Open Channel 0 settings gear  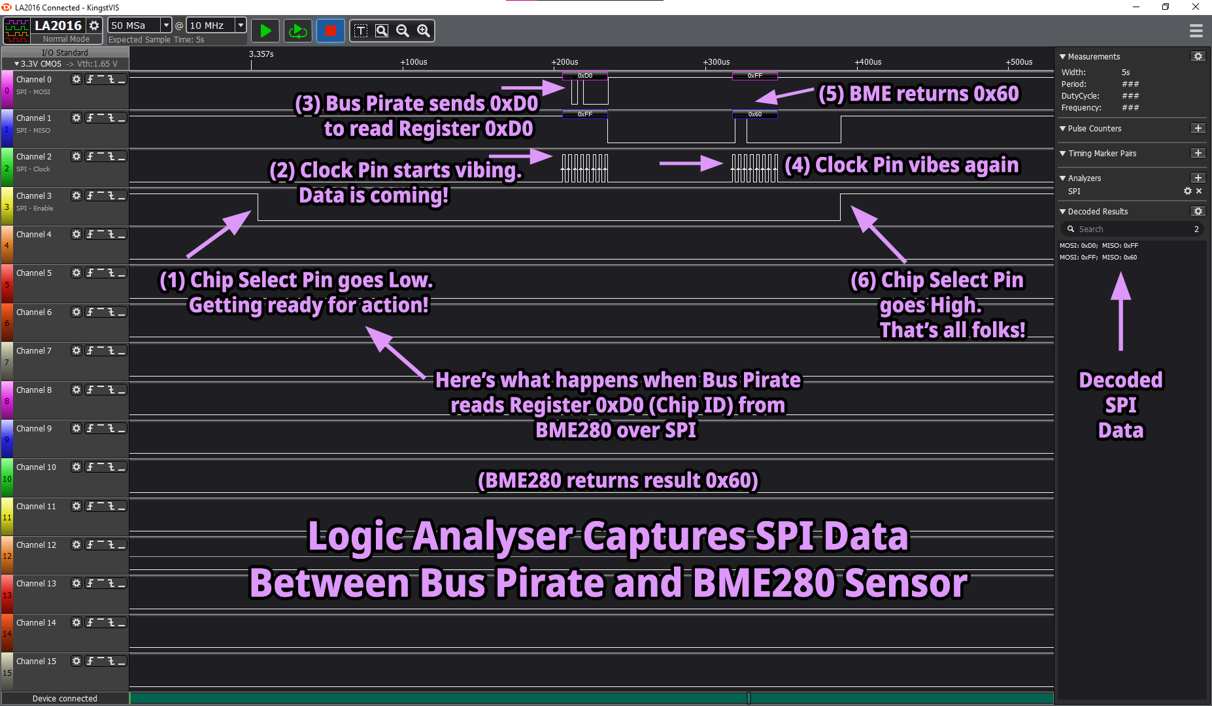pyautogui.click(x=76, y=79)
